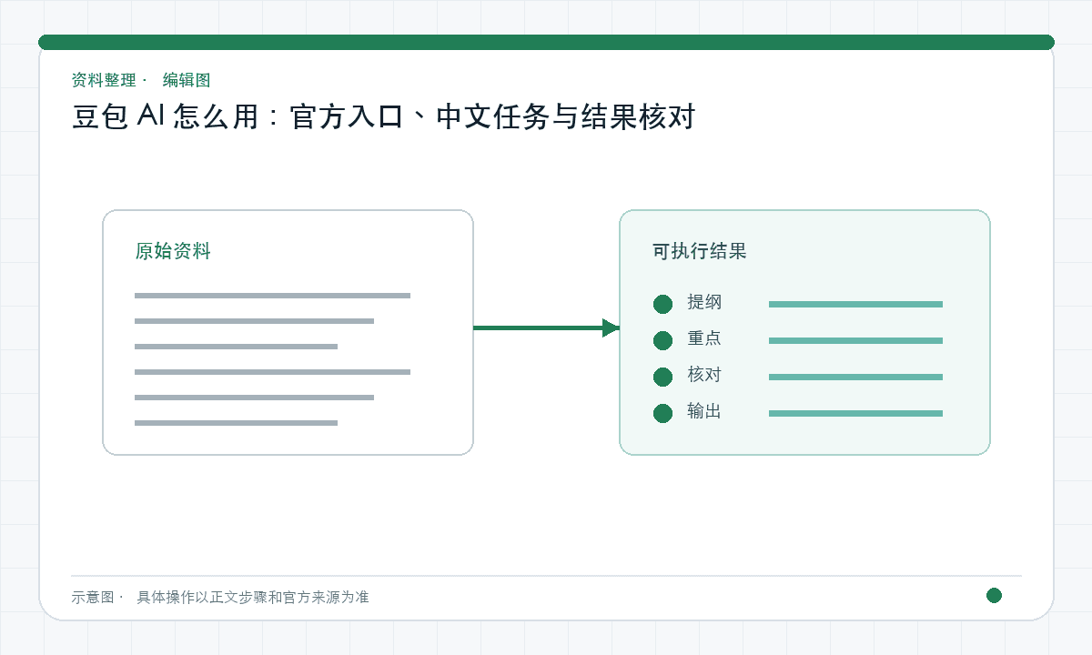Click the teal bar beside 重点
1092x655 pixels.
(x=855, y=340)
